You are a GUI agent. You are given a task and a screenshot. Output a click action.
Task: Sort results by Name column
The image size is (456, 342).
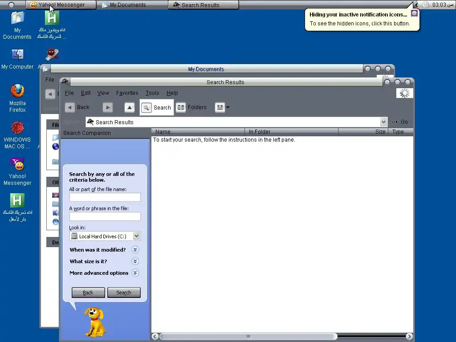coord(198,132)
